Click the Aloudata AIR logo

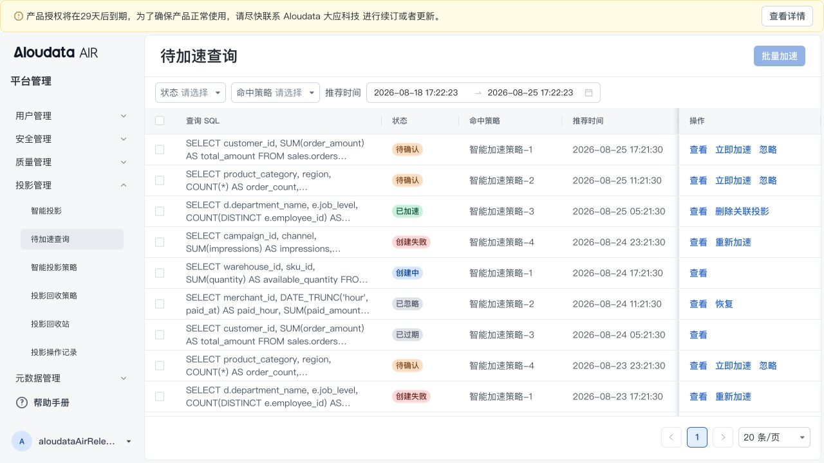tap(56, 53)
